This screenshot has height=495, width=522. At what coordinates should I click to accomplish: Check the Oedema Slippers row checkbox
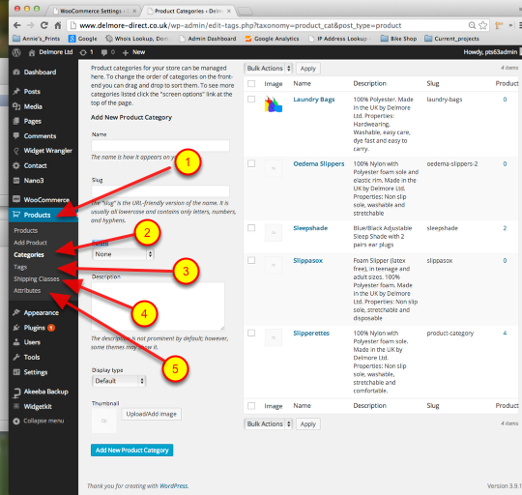click(x=251, y=163)
